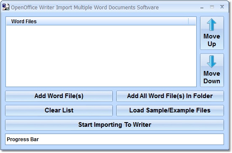Select the Word Files column header
Image resolution: width=232 pixels, height=153 pixels.
pos(97,21)
